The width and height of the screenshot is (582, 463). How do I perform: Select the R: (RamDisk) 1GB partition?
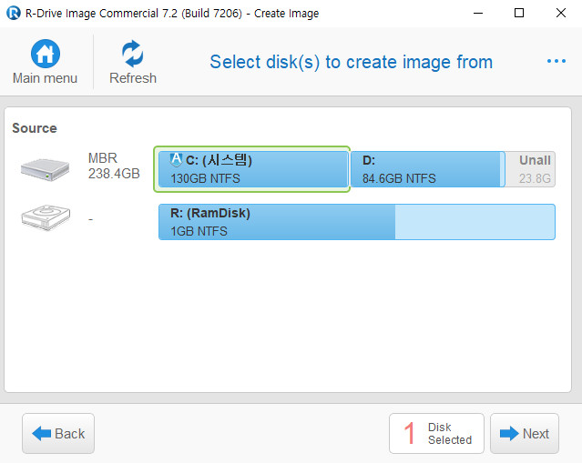pyautogui.click(x=357, y=222)
